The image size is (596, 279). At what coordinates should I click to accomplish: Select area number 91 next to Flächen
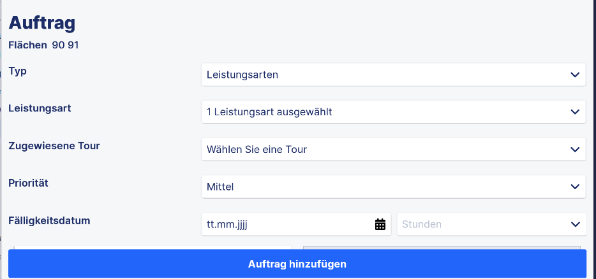[73, 45]
